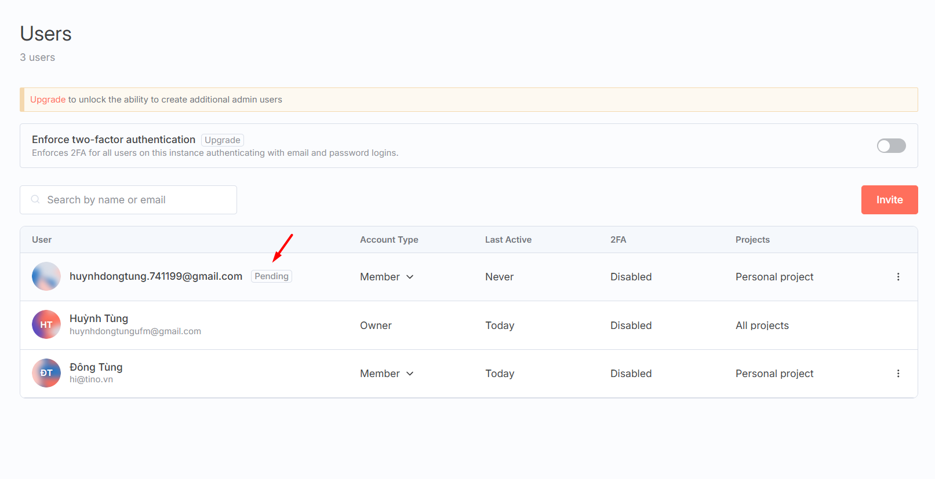Click the Invite button
The height and width of the screenshot is (479, 935).
pos(889,200)
